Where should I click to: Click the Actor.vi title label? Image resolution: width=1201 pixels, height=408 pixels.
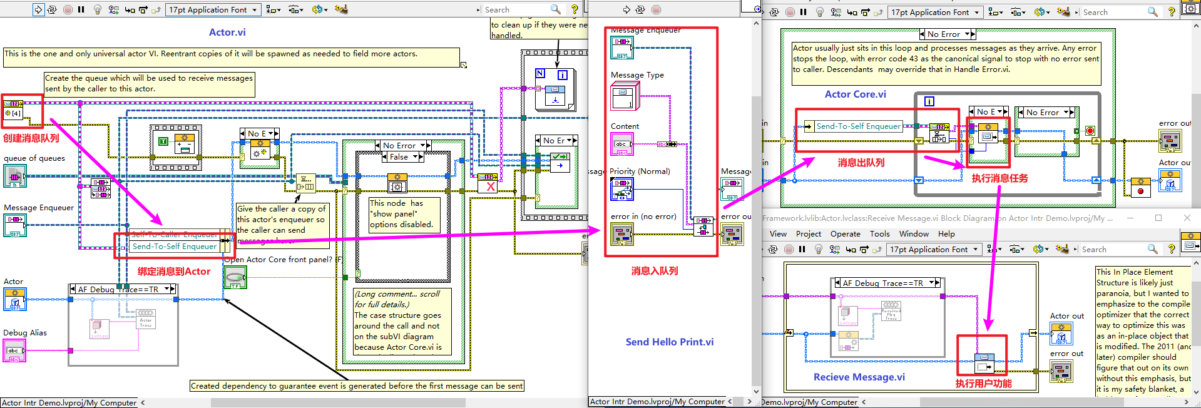click(227, 32)
